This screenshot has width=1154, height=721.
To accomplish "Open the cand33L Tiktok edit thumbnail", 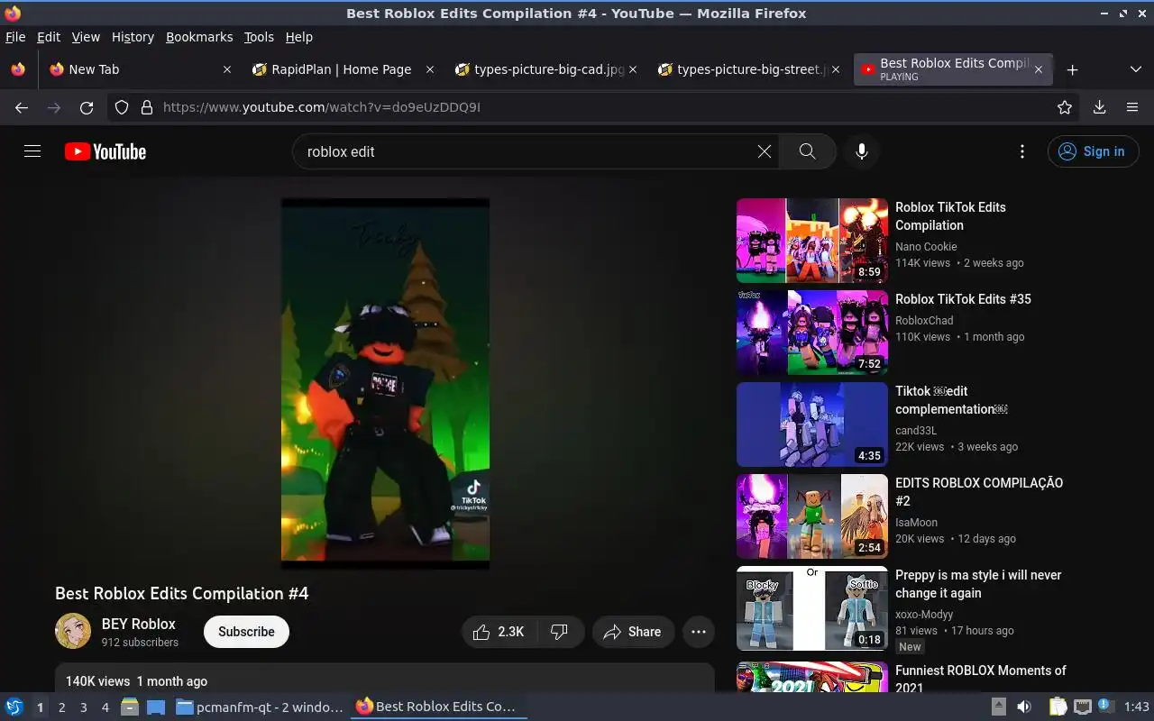I will coord(812,424).
